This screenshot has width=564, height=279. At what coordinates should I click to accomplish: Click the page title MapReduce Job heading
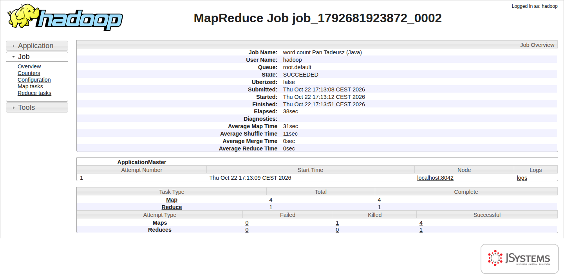pos(318,18)
